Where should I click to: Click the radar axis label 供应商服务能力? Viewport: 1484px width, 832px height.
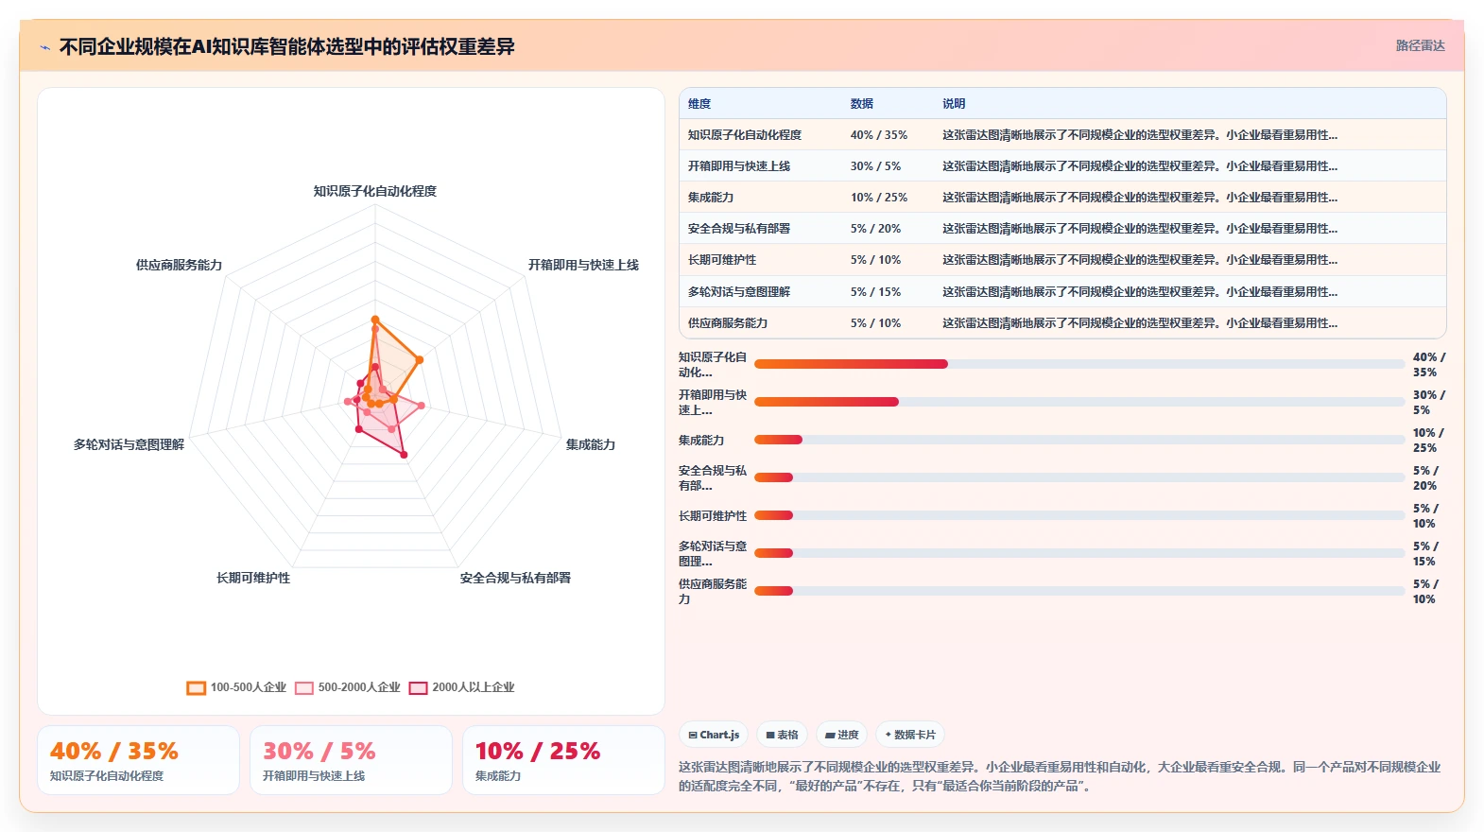click(x=179, y=265)
